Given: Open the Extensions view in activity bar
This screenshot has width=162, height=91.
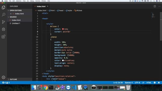Looking at the screenshot, I should click(x=3, y=36).
